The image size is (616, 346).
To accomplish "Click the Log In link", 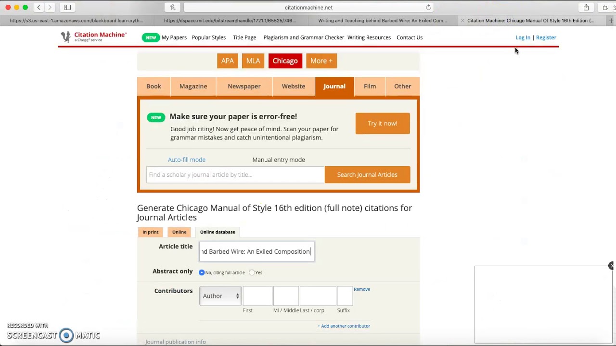I will pos(523,37).
